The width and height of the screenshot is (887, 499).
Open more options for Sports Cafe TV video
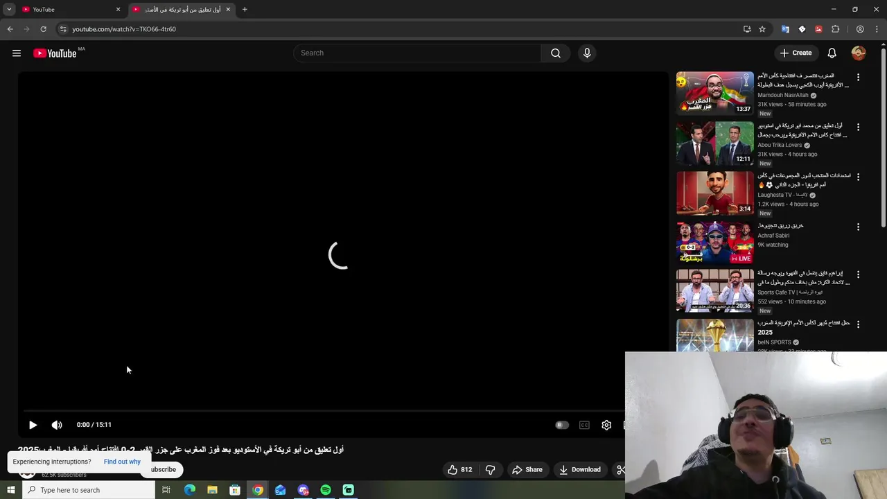click(858, 275)
